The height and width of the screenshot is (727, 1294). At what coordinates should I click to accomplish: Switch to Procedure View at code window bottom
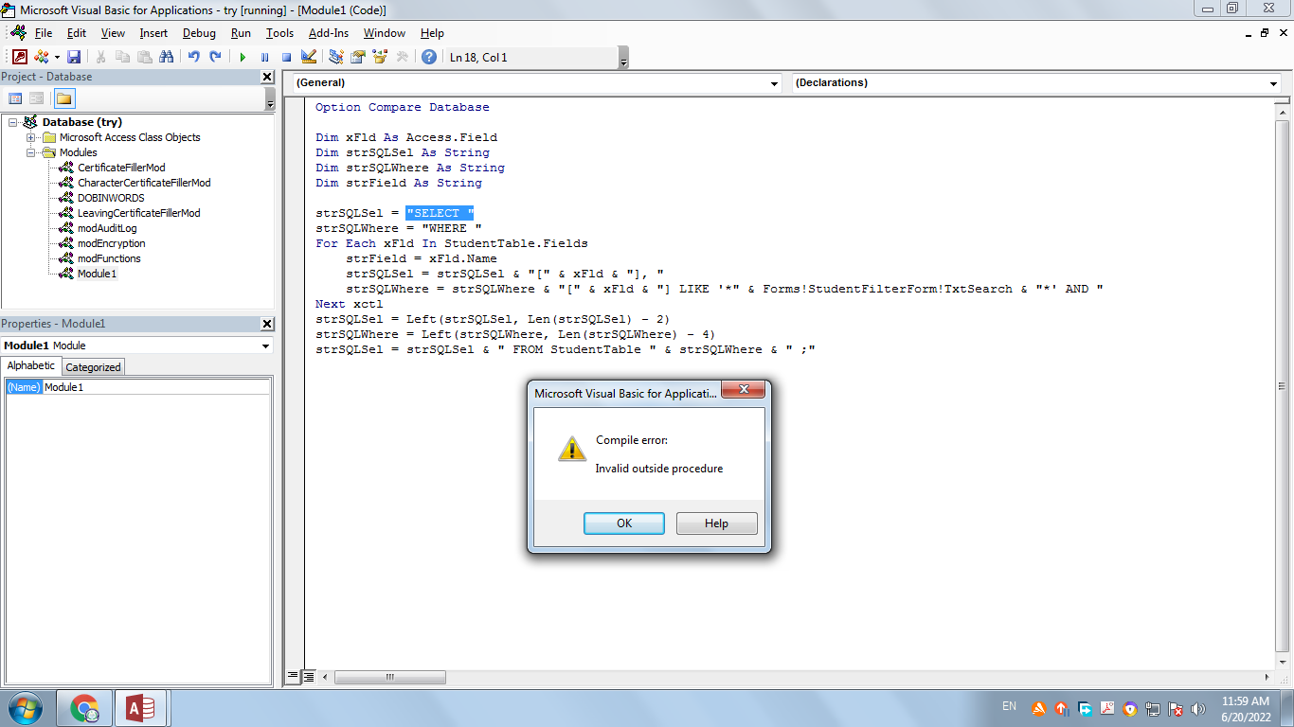(x=293, y=677)
